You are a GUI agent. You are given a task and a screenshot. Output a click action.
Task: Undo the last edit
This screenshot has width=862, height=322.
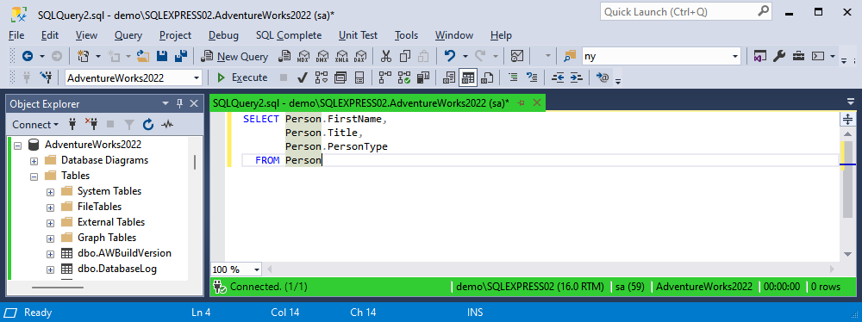coord(450,56)
